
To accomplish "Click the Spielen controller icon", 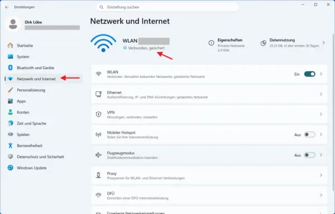I will 10,134.
